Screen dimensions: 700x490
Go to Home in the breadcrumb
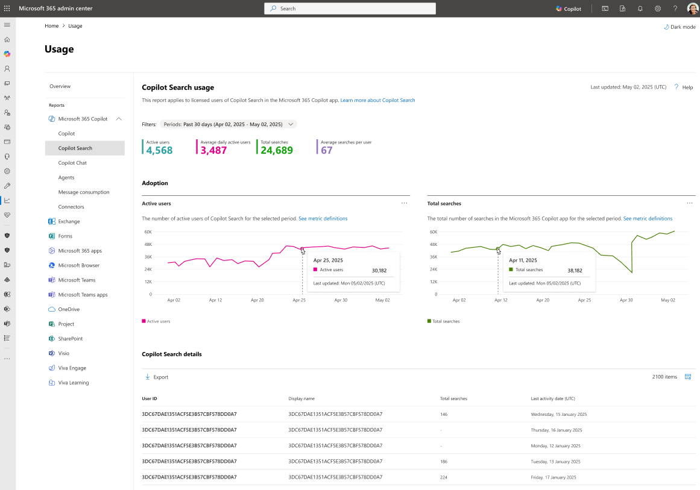[x=51, y=26]
